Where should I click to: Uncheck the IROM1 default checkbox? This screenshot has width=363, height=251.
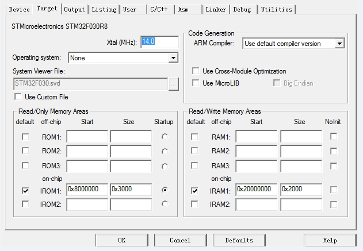25,191
